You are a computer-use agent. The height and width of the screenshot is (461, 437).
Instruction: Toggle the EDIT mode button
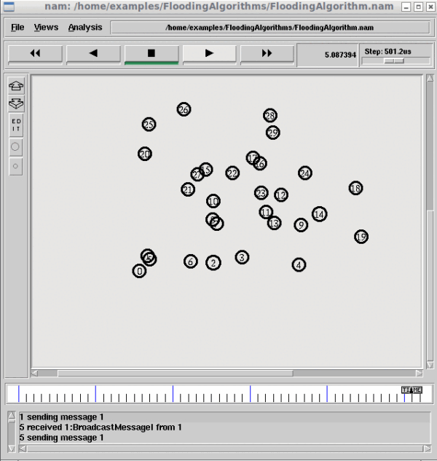[x=16, y=125]
